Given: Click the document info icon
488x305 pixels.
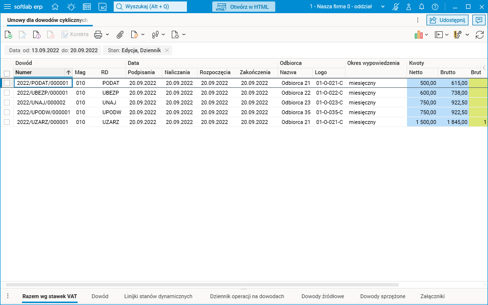Looking at the screenshot, I should point(37,35).
